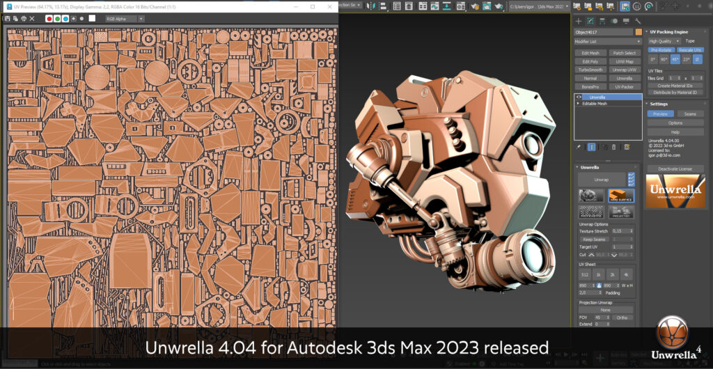
Task: Click the TurboSmooth modifier button
Action: (x=590, y=70)
